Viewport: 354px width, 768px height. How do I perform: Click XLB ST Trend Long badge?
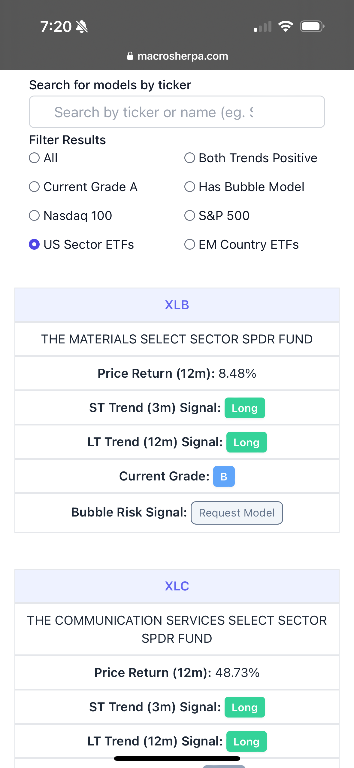245,408
